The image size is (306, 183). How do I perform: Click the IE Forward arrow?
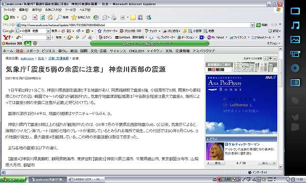coord(24,17)
